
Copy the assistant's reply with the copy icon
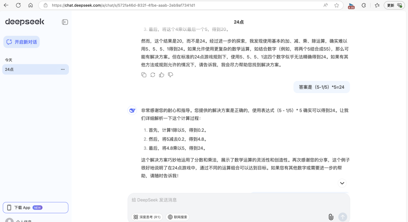pyautogui.click(x=143, y=75)
